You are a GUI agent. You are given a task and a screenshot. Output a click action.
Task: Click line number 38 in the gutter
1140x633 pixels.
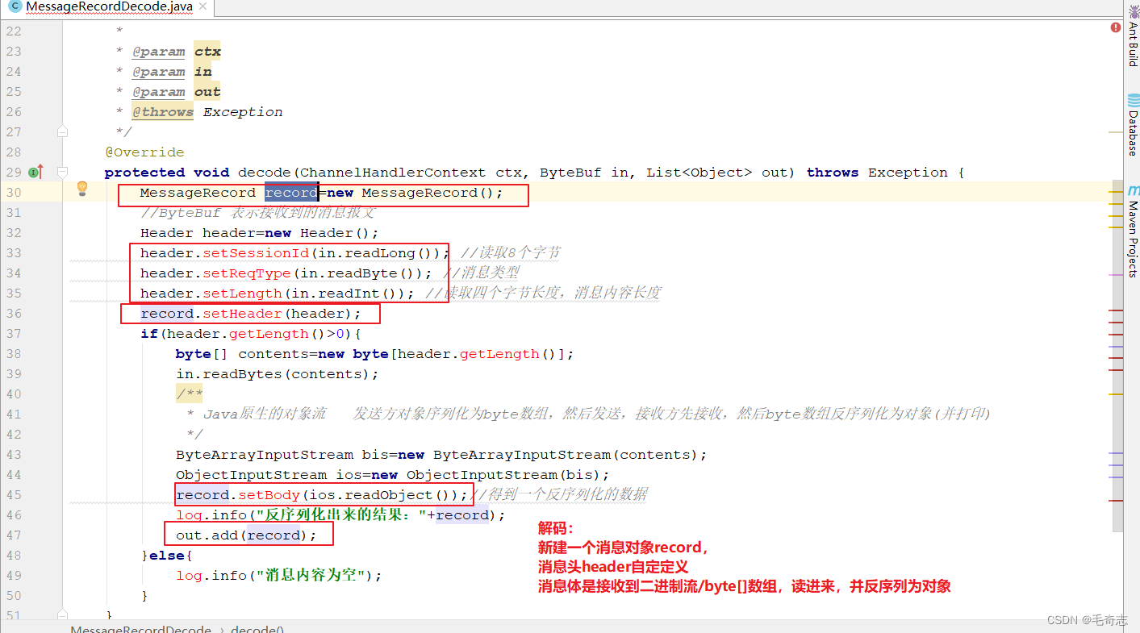pos(13,354)
